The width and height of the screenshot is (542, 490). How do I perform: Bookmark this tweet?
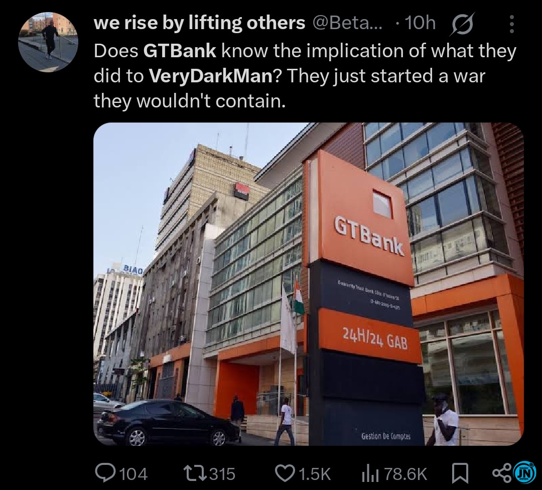(x=460, y=474)
